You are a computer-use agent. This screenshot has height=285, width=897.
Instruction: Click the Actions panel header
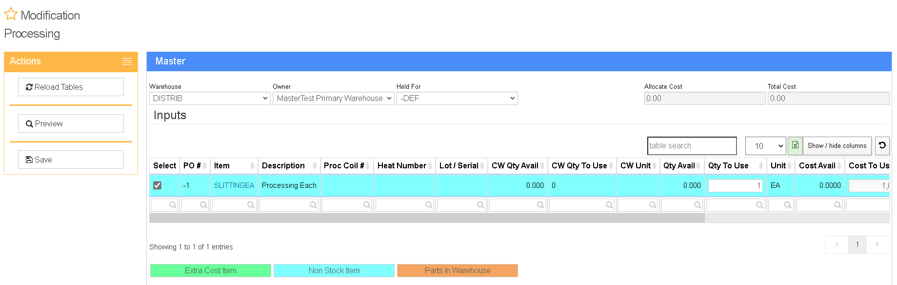point(71,61)
